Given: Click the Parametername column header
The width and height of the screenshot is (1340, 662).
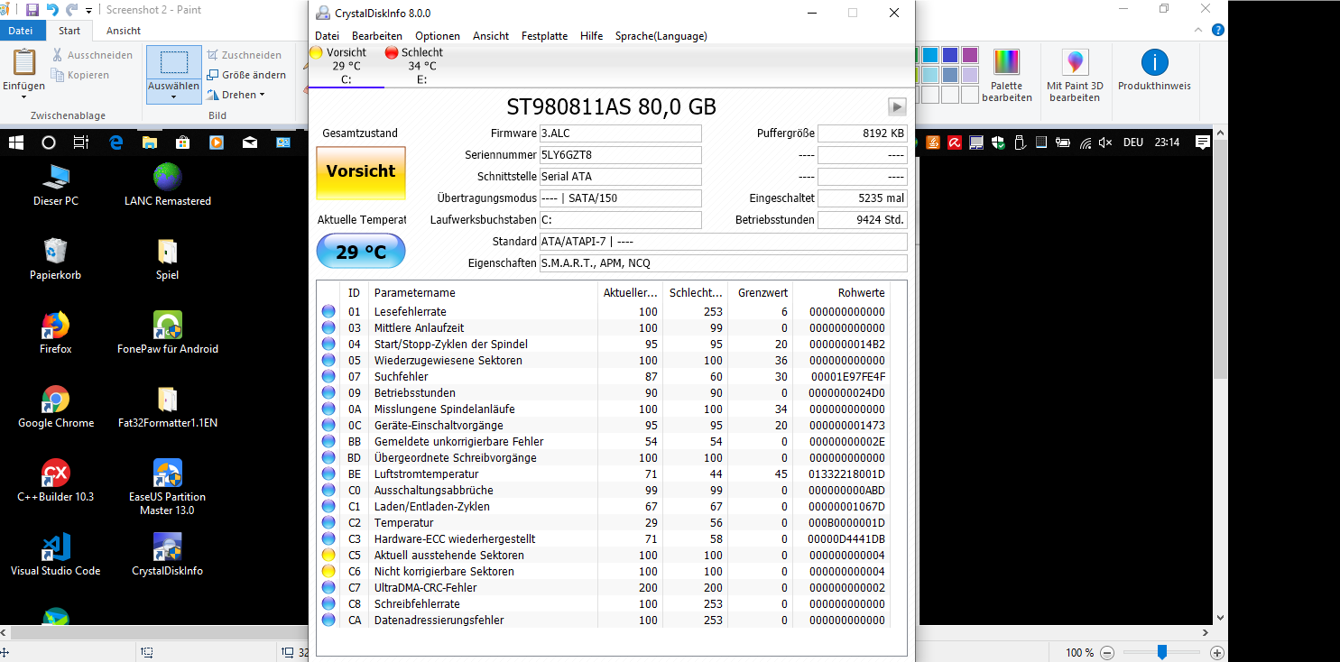Looking at the screenshot, I should (x=483, y=293).
